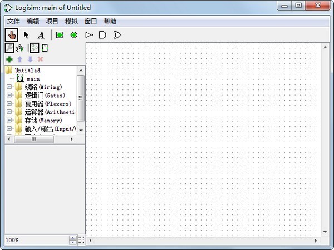334x250 pixels.
Task: Add an input pin from toolbar
Action: [60, 35]
